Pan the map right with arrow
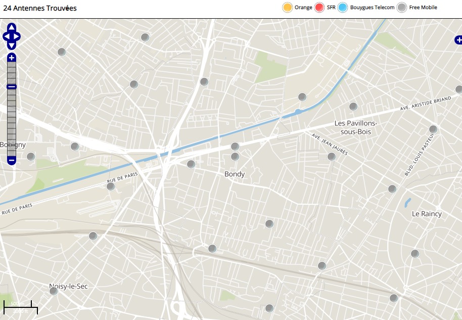Viewport: 462px width, 320px height. (18, 36)
